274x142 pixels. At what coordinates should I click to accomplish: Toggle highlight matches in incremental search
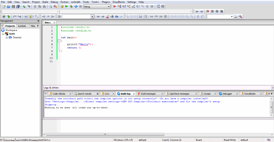107,17
